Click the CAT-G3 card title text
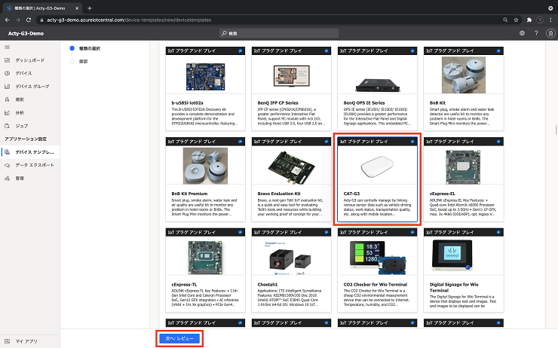Image resolution: width=558 pixels, height=348 pixels. [351, 194]
